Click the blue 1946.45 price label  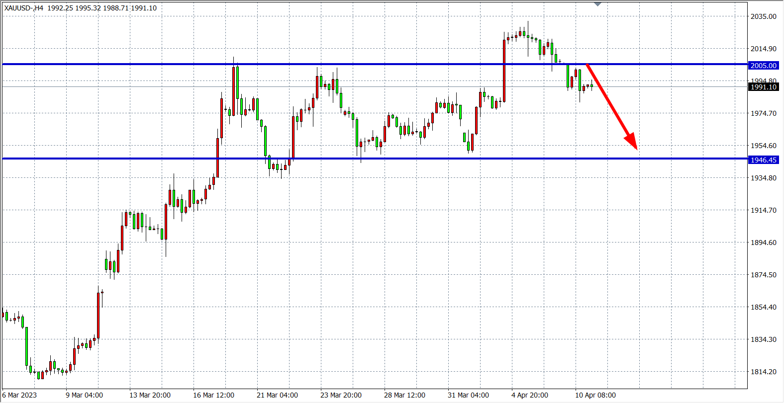tap(763, 160)
